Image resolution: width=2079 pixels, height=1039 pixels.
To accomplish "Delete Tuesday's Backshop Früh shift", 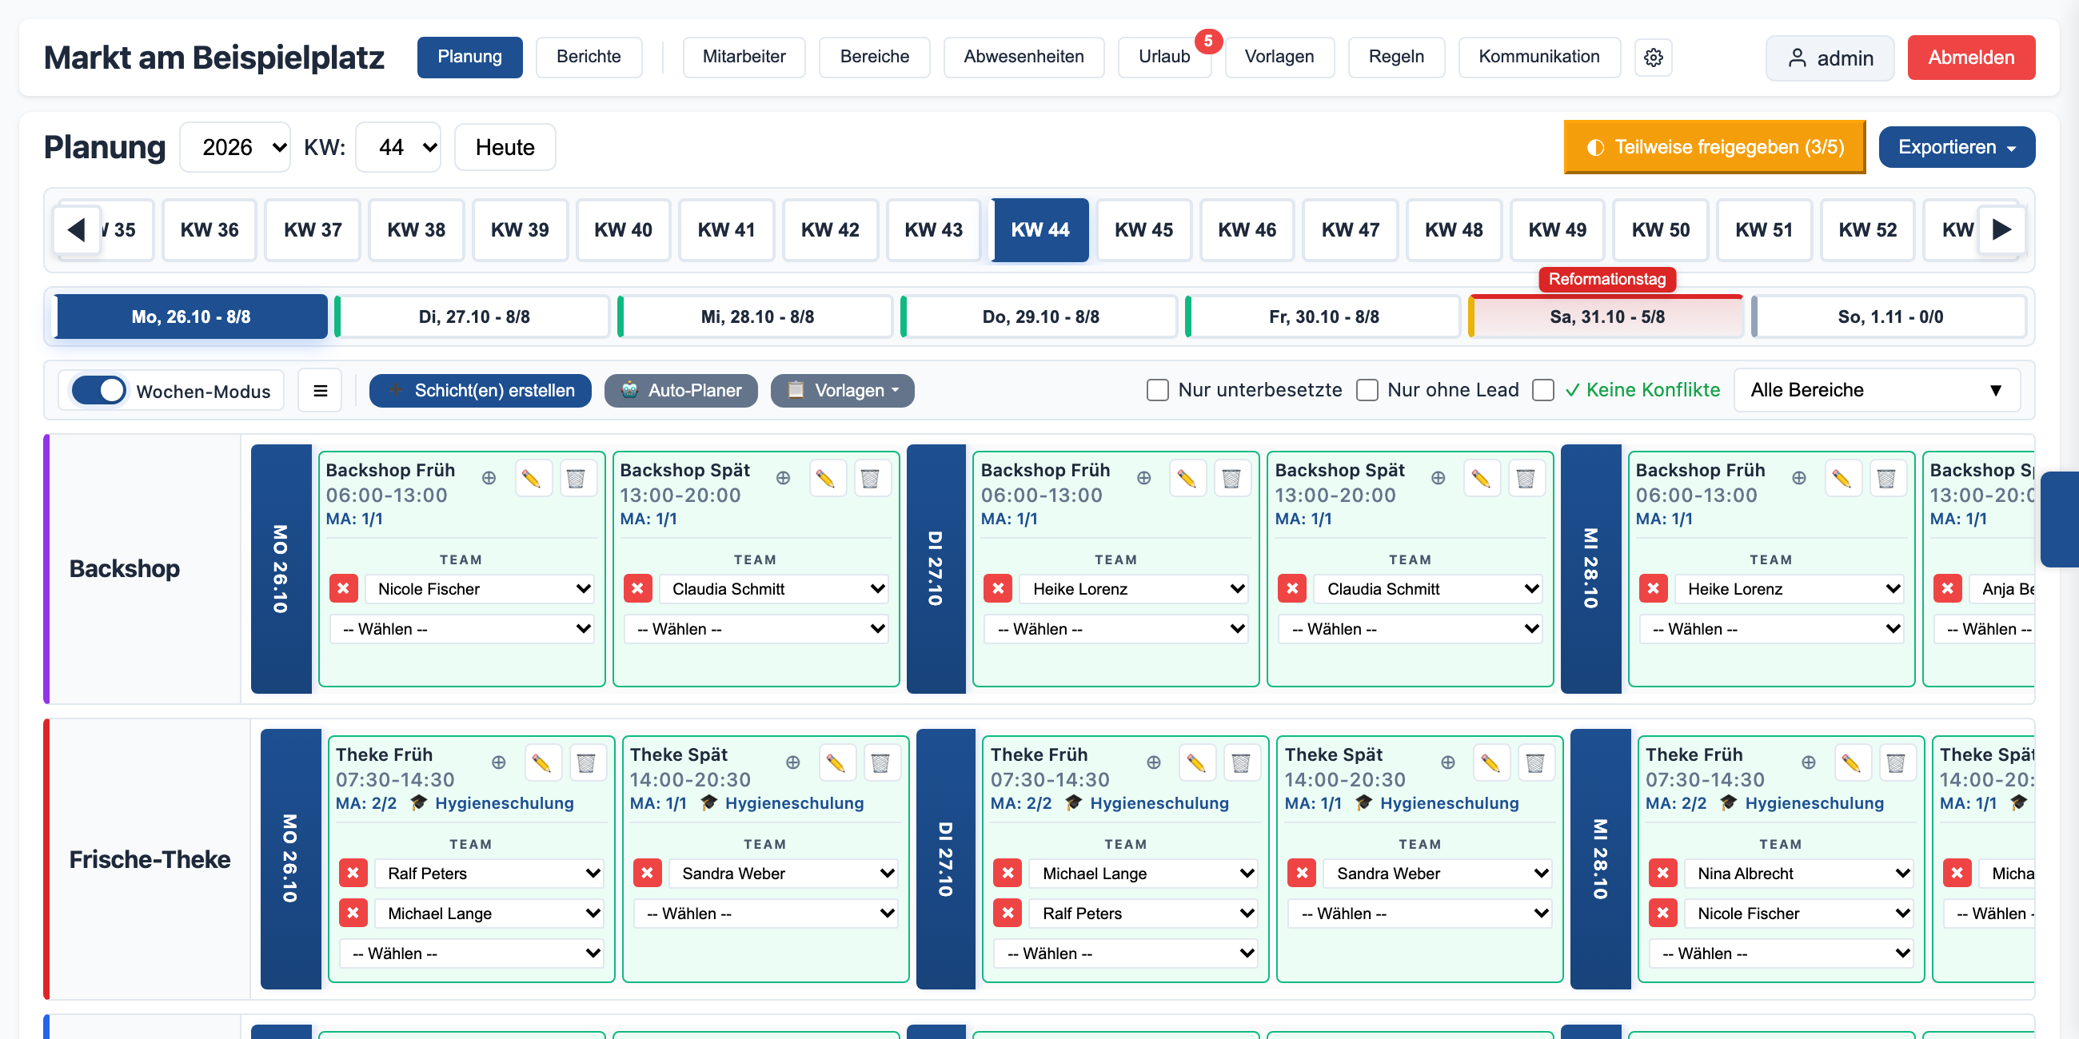I will click(x=1231, y=479).
